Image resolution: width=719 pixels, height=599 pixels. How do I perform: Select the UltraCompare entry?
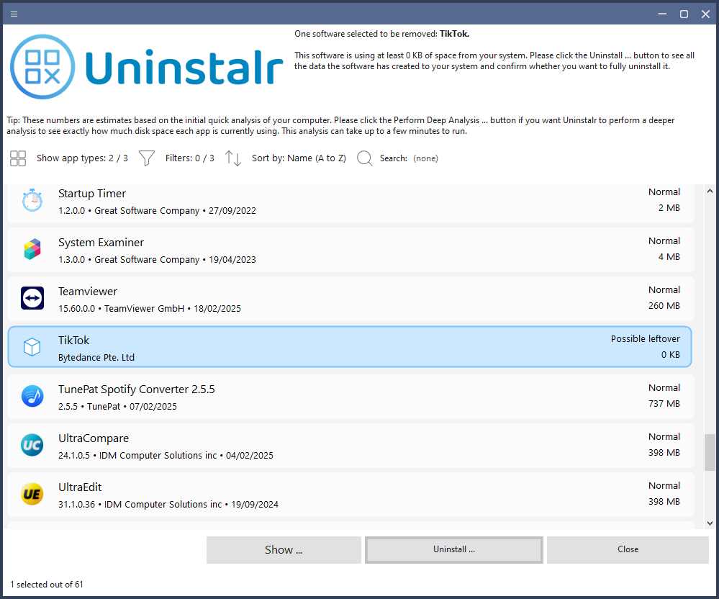pyautogui.click(x=351, y=446)
